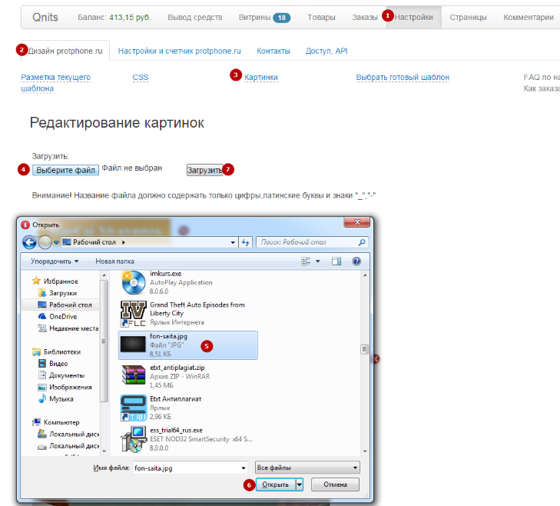
Task: Expand the Упорядочить dropdown menu
Action: (54, 261)
